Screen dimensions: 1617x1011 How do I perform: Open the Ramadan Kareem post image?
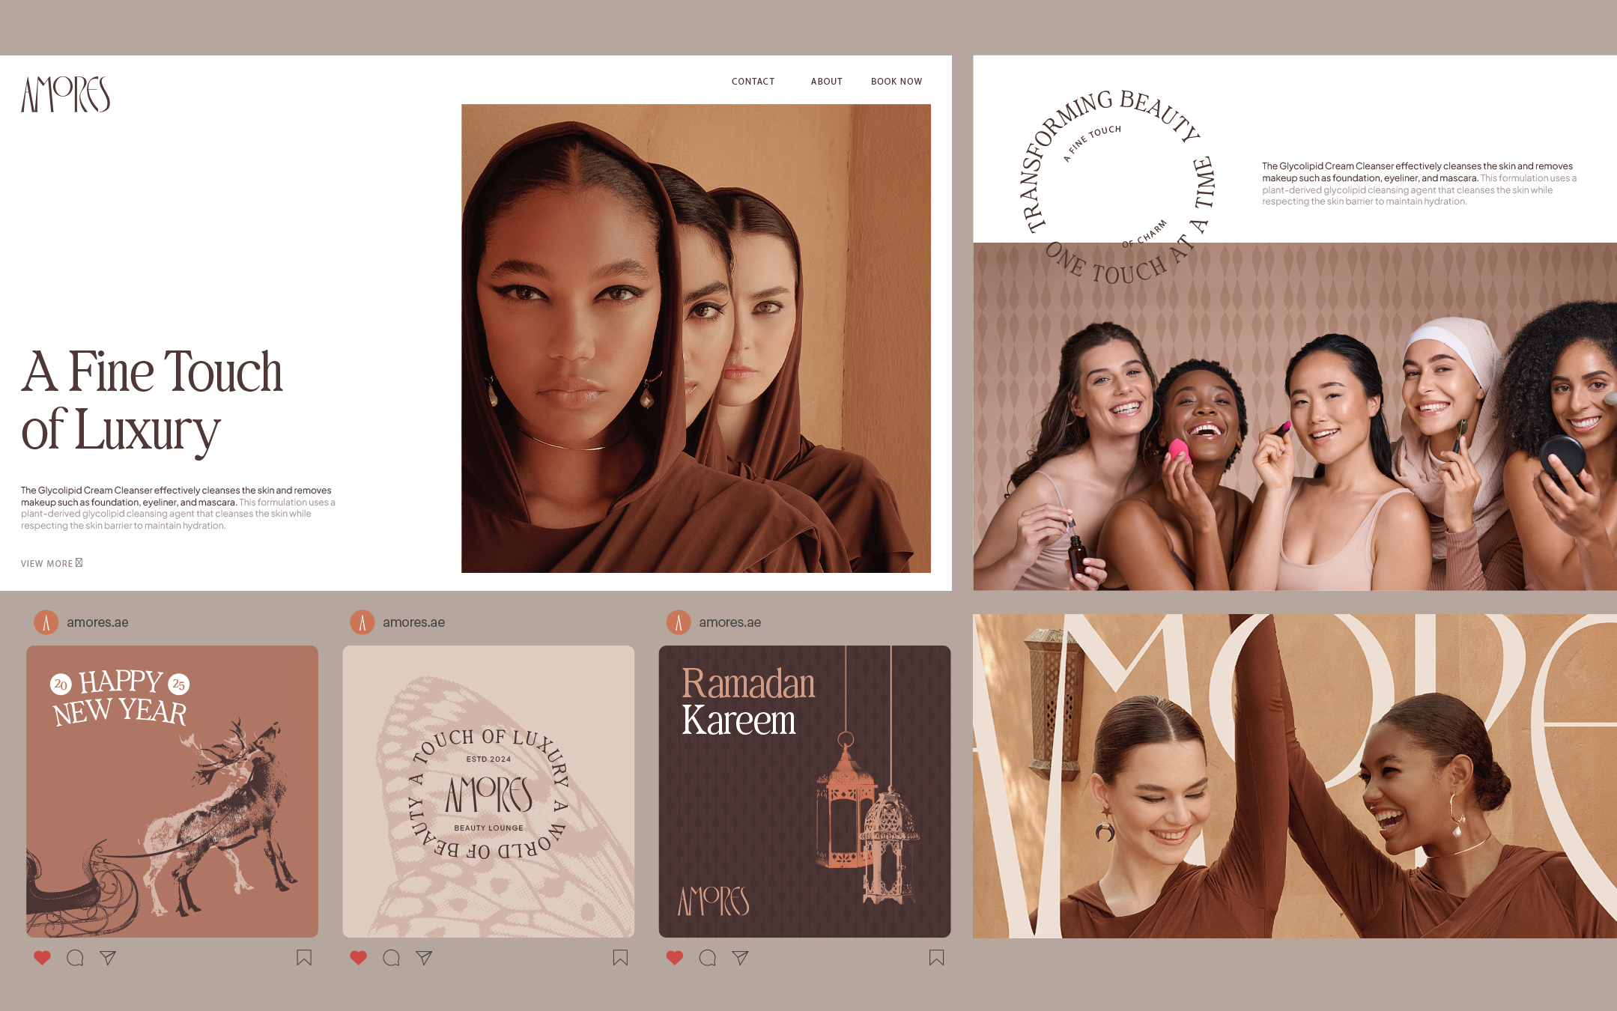tap(804, 791)
